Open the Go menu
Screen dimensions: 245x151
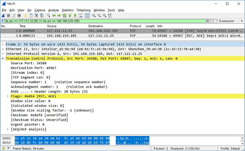pos(29,10)
